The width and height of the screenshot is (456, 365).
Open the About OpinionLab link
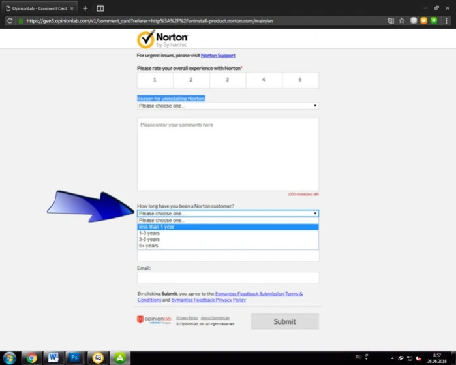click(x=215, y=318)
